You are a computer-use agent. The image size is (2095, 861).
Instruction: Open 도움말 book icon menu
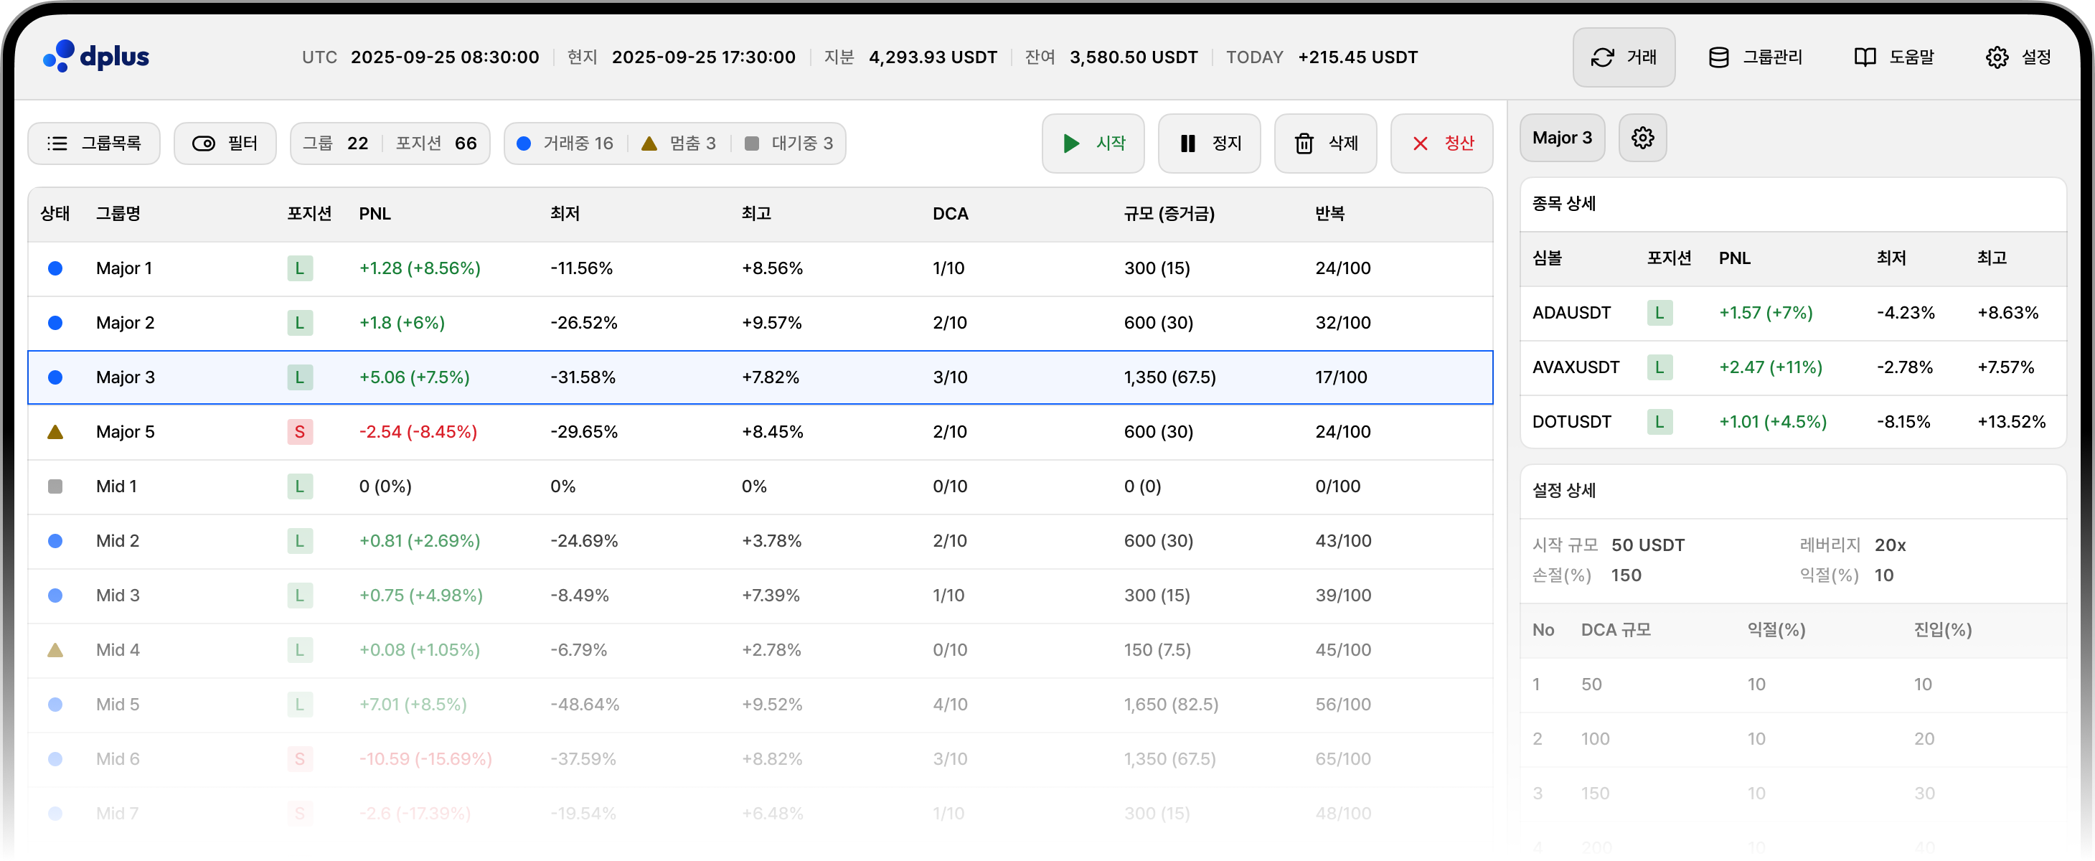tap(1893, 57)
